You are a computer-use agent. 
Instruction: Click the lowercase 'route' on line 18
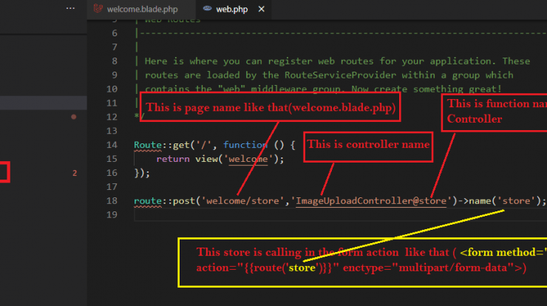tap(148, 200)
